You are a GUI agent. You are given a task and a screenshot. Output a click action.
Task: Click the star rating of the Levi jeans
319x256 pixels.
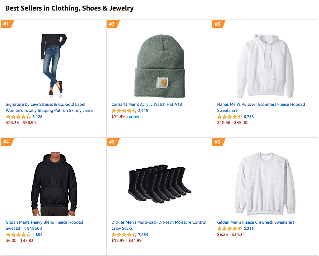tap(19, 117)
